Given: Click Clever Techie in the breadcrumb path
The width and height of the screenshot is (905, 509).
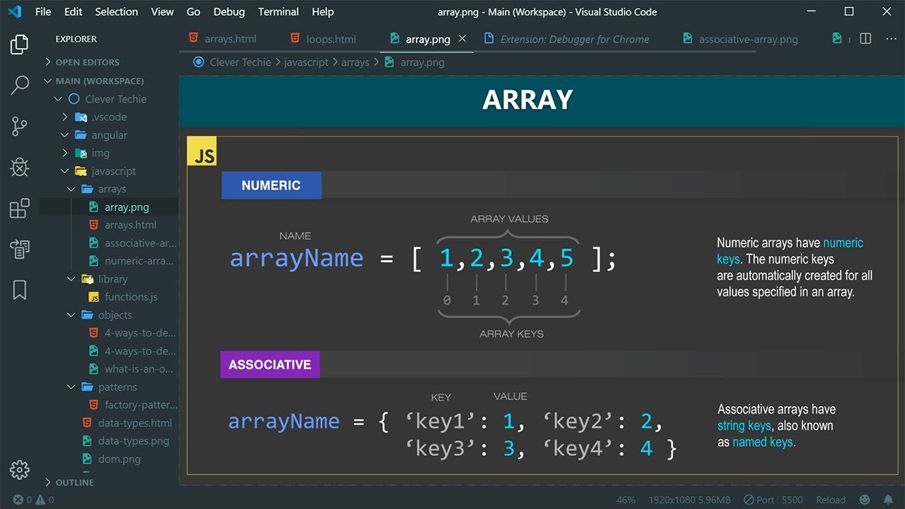Looking at the screenshot, I should click(240, 62).
